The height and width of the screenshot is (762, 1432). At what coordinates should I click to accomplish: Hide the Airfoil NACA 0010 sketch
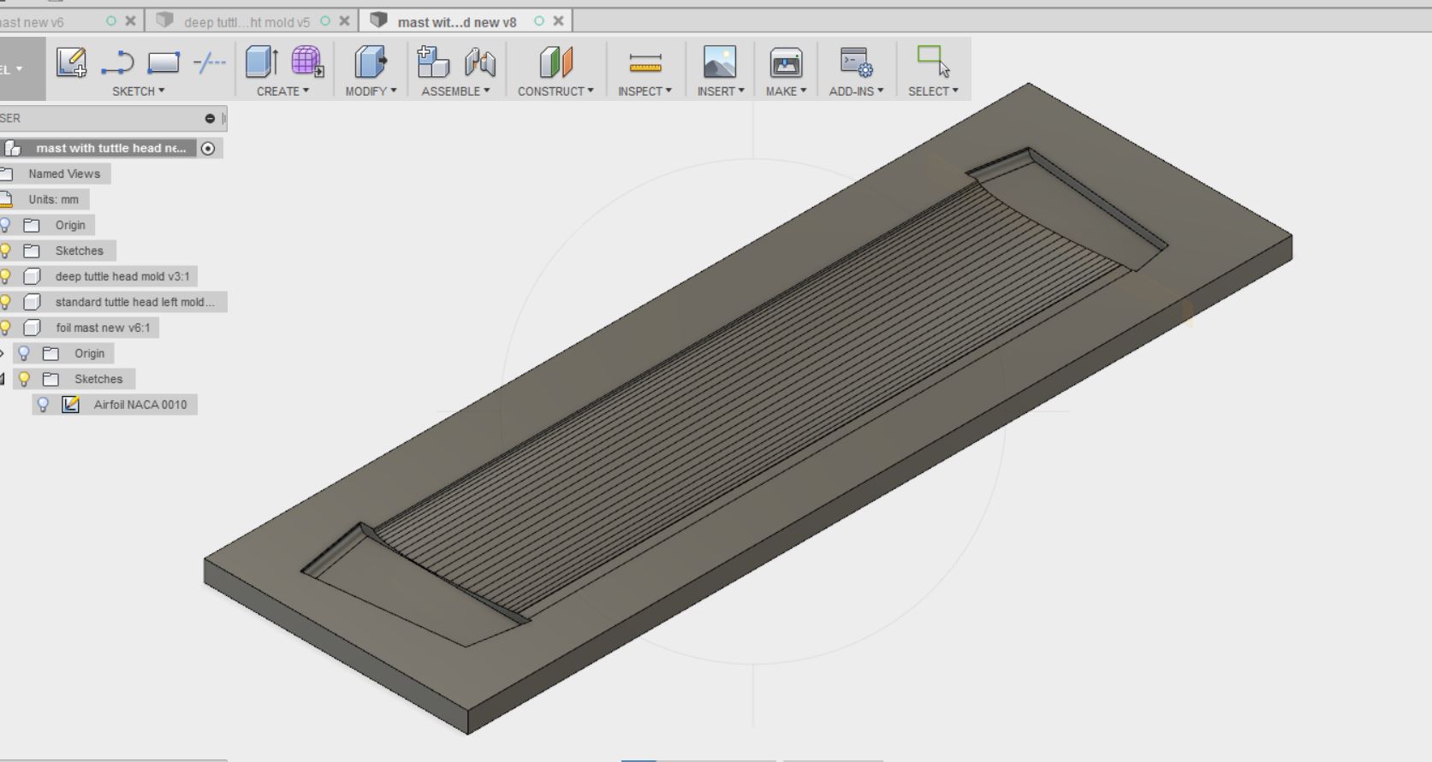pyautogui.click(x=43, y=405)
